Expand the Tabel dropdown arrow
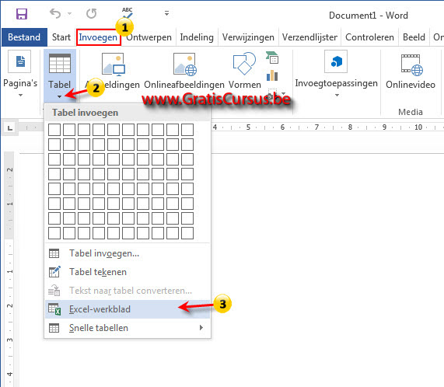 coord(59,96)
